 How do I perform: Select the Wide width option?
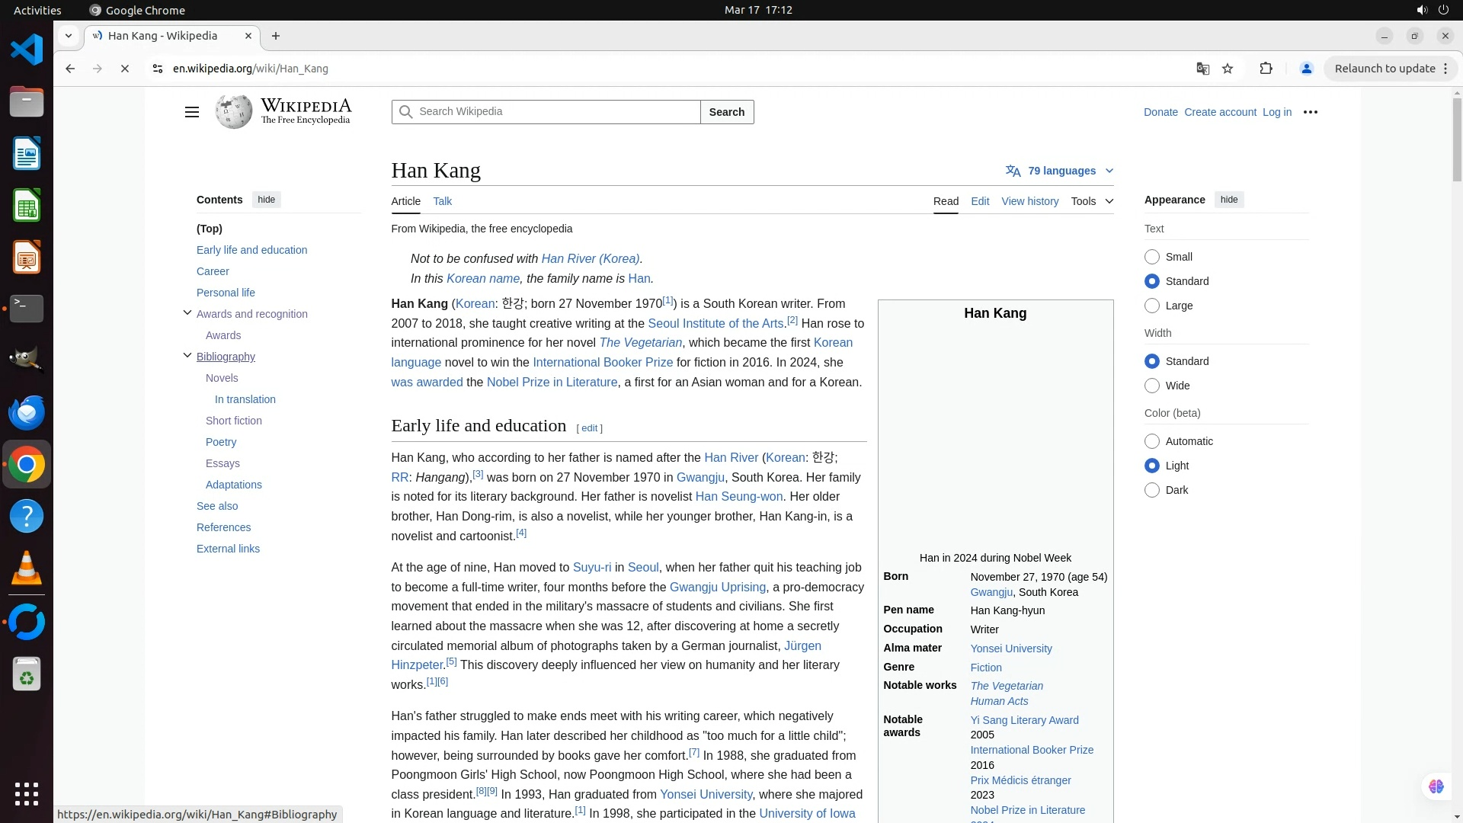[1152, 386]
